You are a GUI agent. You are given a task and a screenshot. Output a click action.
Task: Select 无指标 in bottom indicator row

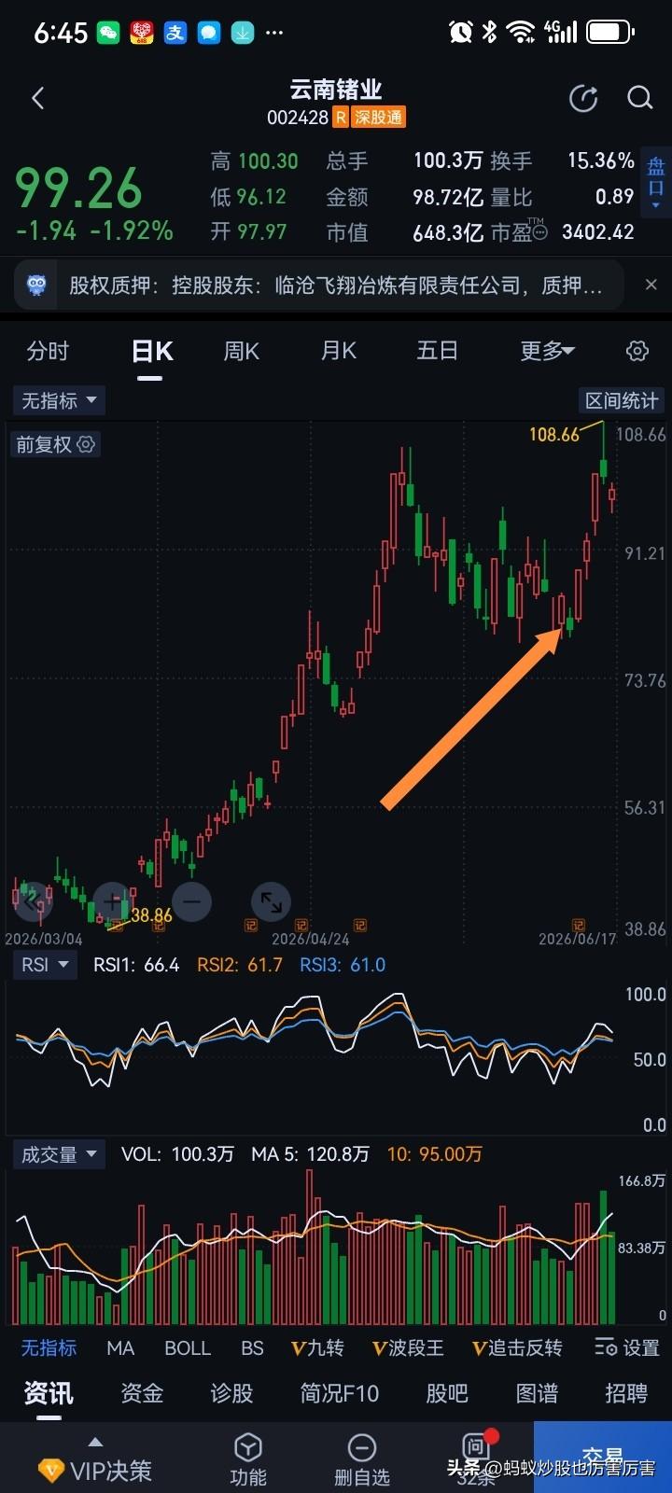pos(49,1347)
